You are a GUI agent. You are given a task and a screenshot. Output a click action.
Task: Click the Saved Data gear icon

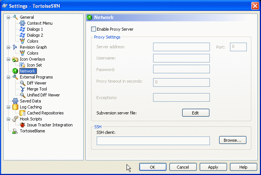pos(15,101)
